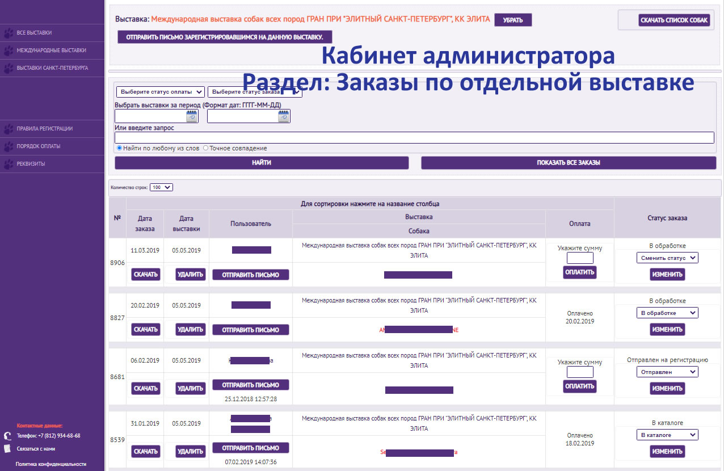The width and height of the screenshot is (724, 471).
Task: Click 'Скачать' for order 8539
Action: point(146,452)
